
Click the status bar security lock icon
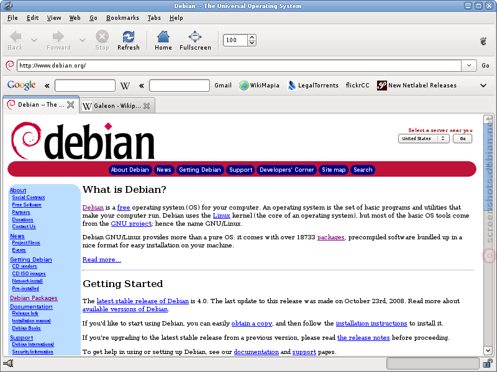click(x=488, y=363)
